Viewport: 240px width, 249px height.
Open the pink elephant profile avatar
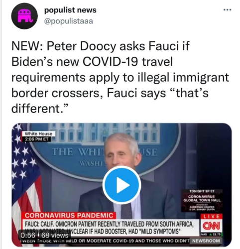tap(24, 16)
